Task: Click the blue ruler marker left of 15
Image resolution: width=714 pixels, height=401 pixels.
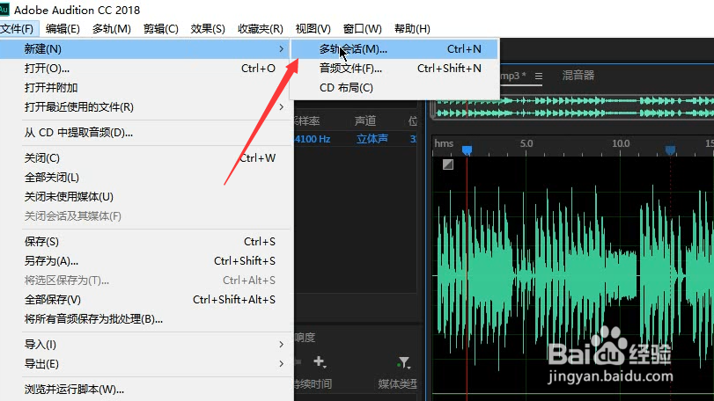Action: (670, 149)
